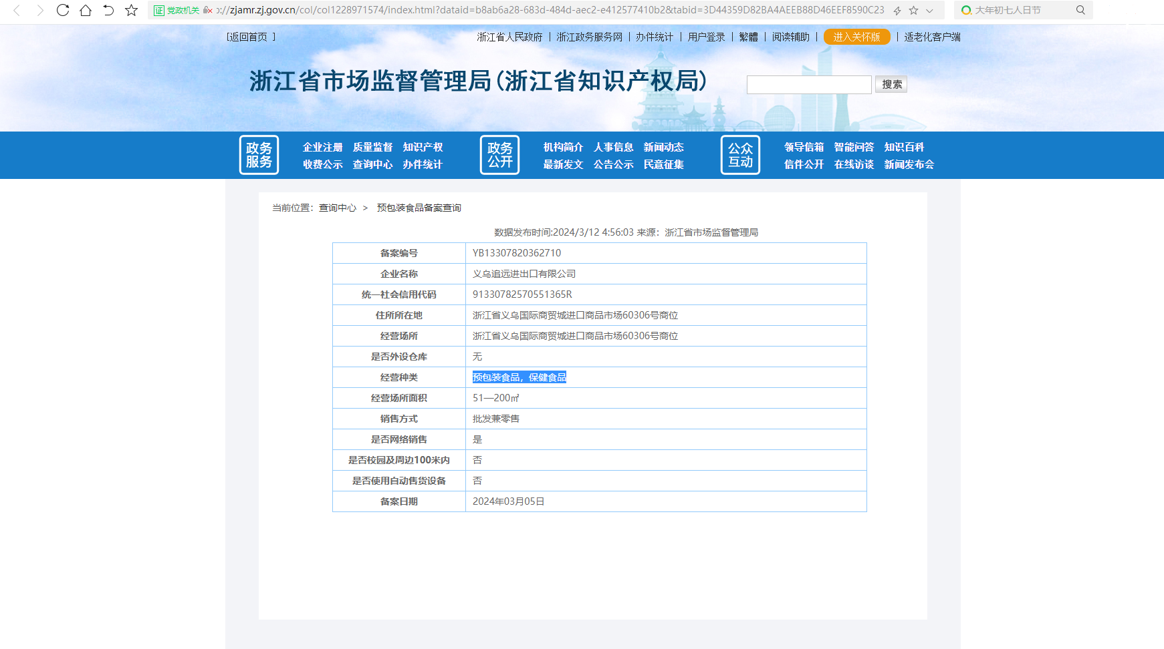Open the 政务服务 section block
This screenshot has height=649, width=1164.
coord(259,155)
